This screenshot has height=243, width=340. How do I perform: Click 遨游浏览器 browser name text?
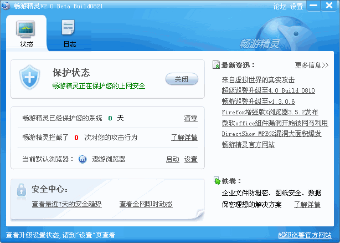(x=109, y=159)
